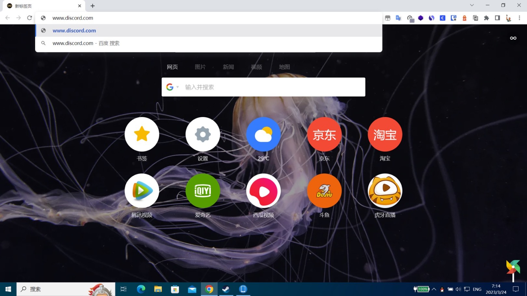Open the notification center
The image size is (527, 296).
516,289
